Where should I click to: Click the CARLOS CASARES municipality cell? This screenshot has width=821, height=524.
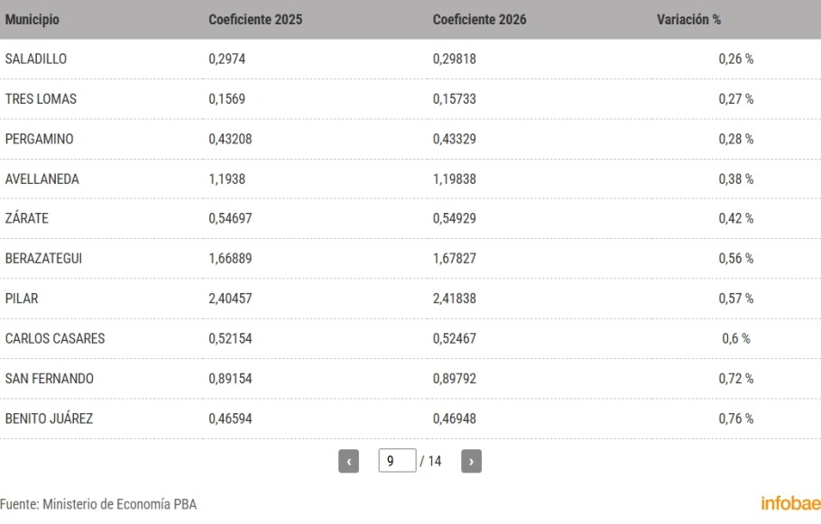click(55, 338)
